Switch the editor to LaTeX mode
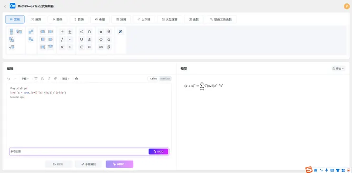This screenshot has width=352, height=173. coord(154,79)
